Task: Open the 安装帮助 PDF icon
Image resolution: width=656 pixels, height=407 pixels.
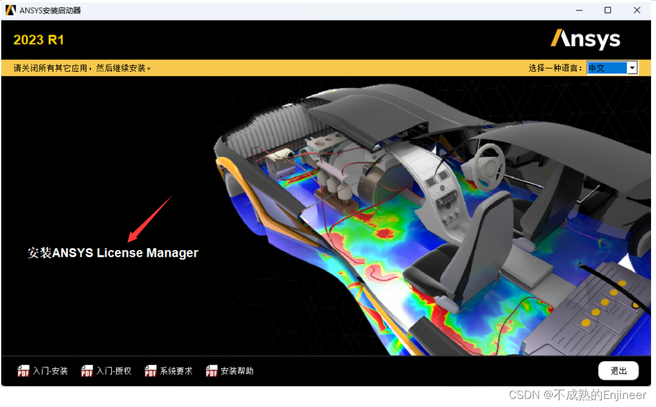Action: pos(211,371)
